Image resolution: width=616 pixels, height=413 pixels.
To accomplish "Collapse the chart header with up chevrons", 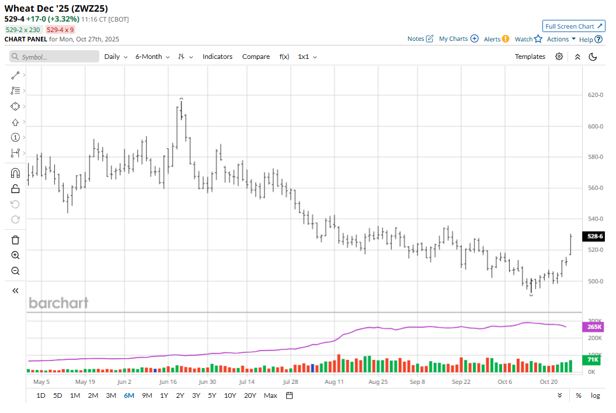I will [x=577, y=57].
